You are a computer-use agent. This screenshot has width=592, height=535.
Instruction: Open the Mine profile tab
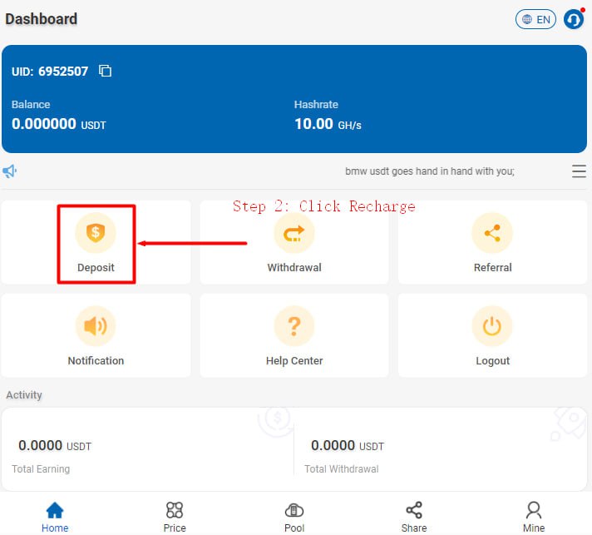534,516
